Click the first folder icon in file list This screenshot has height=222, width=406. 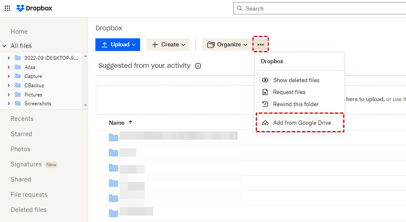(114, 137)
